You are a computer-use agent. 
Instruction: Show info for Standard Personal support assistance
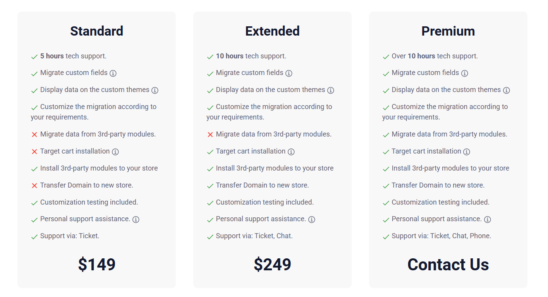(136, 219)
